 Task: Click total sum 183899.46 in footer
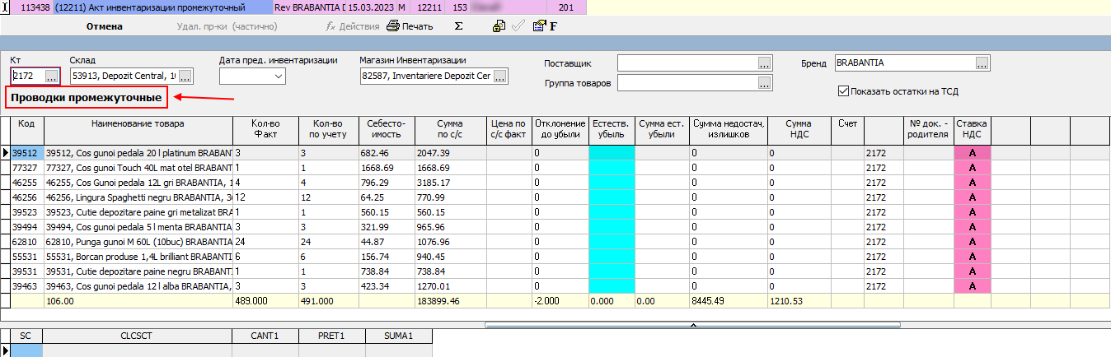pos(450,302)
